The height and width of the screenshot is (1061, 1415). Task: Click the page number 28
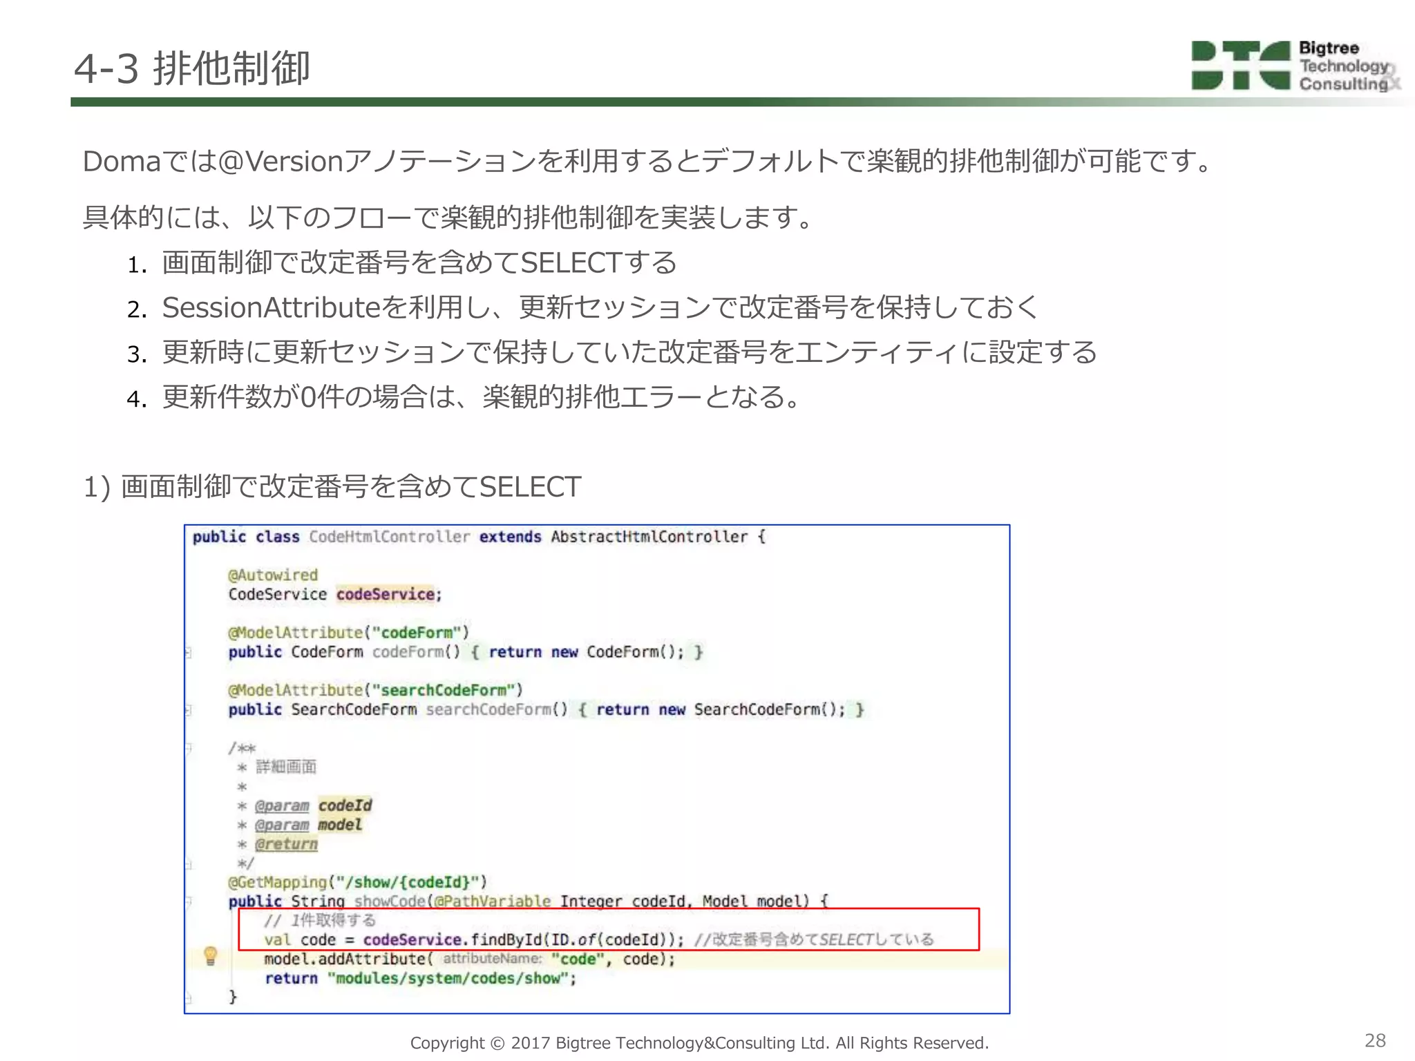[1375, 1041]
